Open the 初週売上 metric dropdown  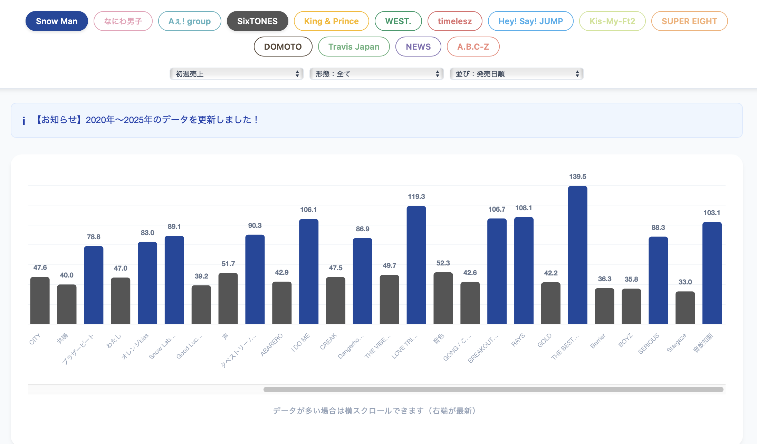[x=236, y=73]
